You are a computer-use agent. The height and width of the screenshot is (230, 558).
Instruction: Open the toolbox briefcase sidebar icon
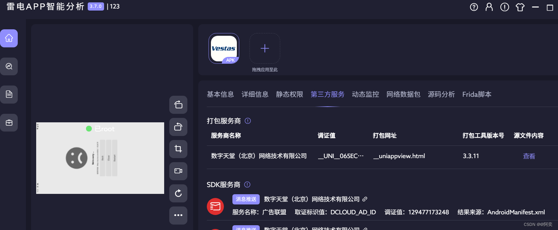pos(9,123)
